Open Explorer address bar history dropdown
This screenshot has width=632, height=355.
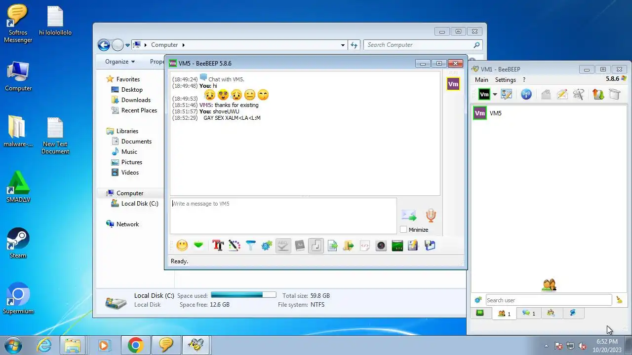[343, 45]
